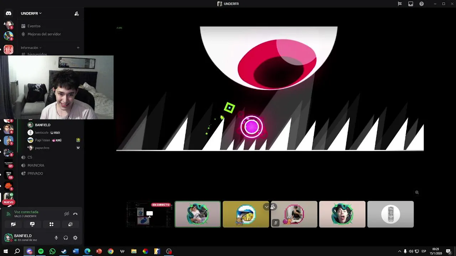Collapse participants row with chevron button
The image size is (456, 256).
click(266, 207)
